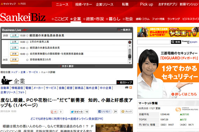Image resolution: width=199 pixels, height=132 pixels.
Task: Open the 電機 subcategory
Action: point(28,88)
